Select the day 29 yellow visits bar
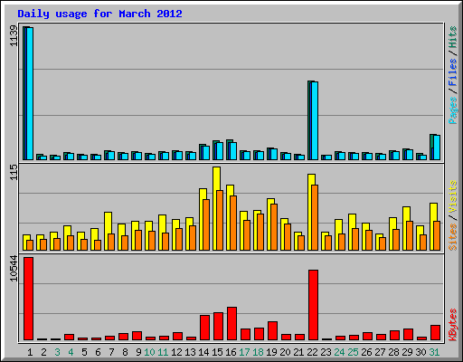The width and height of the screenshot is (463, 362). pyautogui.click(x=404, y=228)
